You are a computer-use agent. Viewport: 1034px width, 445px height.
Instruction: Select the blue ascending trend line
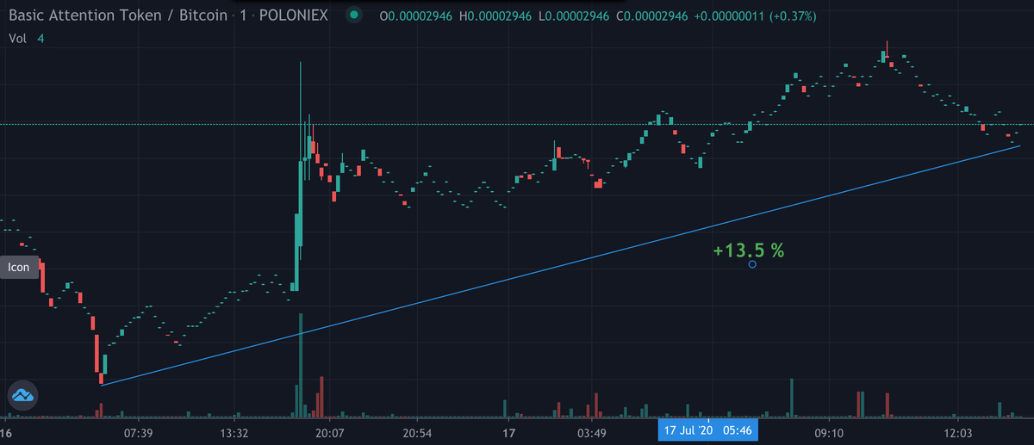click(x=560, y=266)
